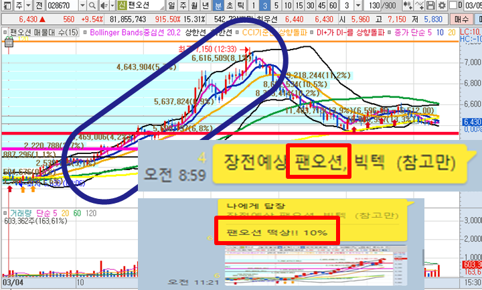Click the 전 button beside the code field
482x290 pixels.
pyautogui.click(x=39, y=5)
